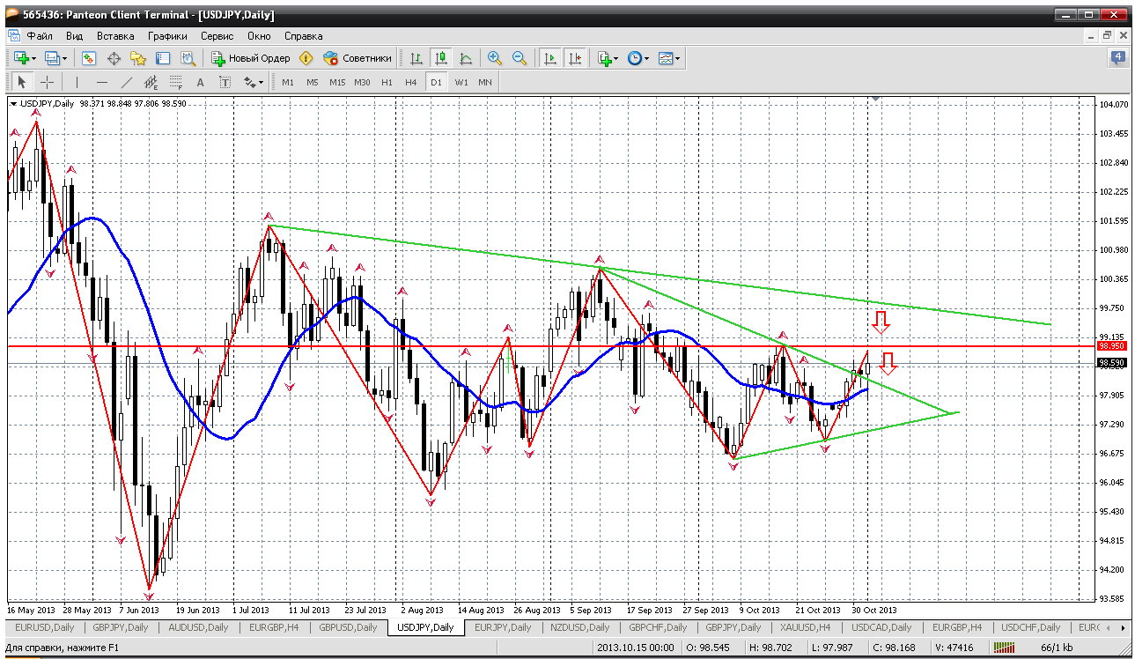1135x659 pixels.
Task: Select the trendline drawing tool
Action: 127,82
